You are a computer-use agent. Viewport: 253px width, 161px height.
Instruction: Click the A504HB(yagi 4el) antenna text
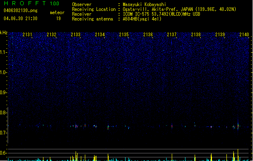point(142,19)
